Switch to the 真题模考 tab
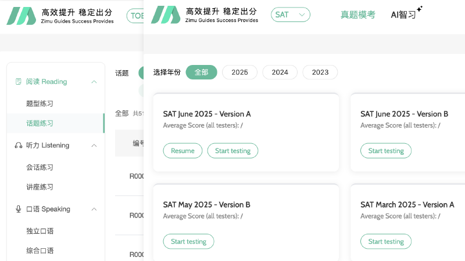The height and width of the screenshot is (261, 465). point(357,15)
